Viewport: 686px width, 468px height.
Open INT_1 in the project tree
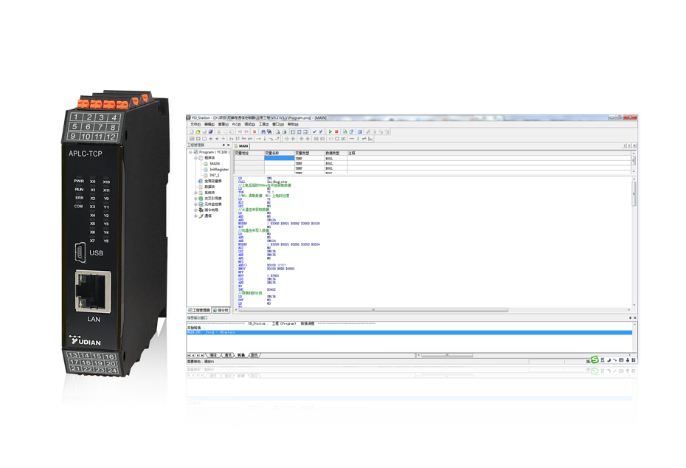(215, 175)
